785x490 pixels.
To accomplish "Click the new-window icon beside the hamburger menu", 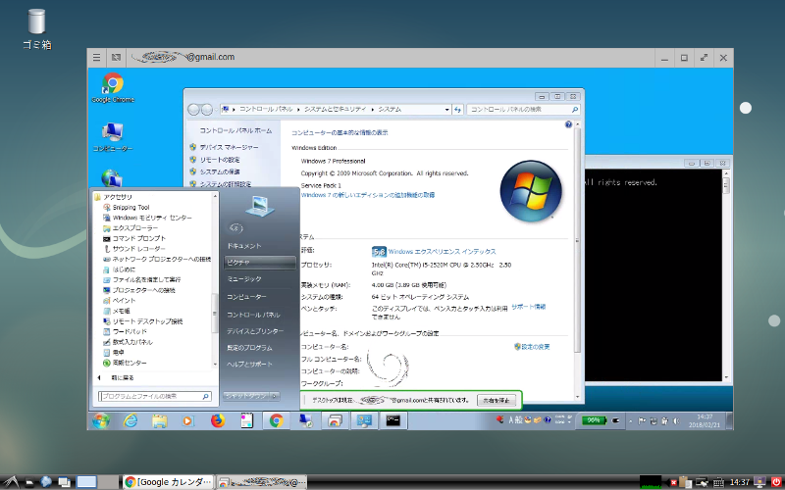I will pos(116,58).
